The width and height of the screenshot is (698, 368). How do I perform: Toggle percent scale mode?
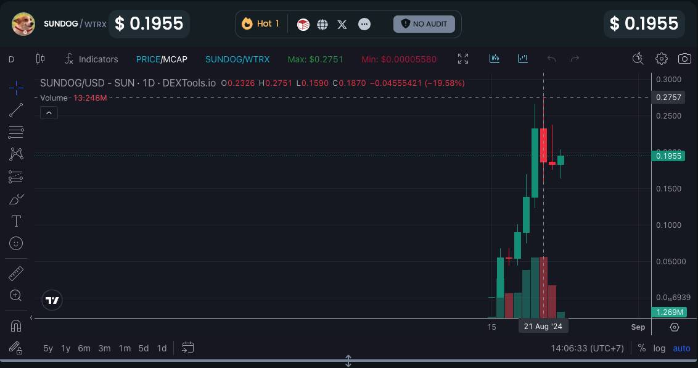(641, 348)
